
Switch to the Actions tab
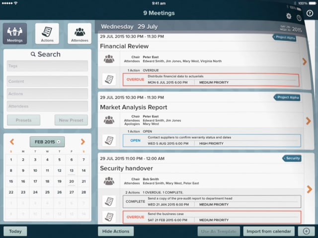point(47,34)
